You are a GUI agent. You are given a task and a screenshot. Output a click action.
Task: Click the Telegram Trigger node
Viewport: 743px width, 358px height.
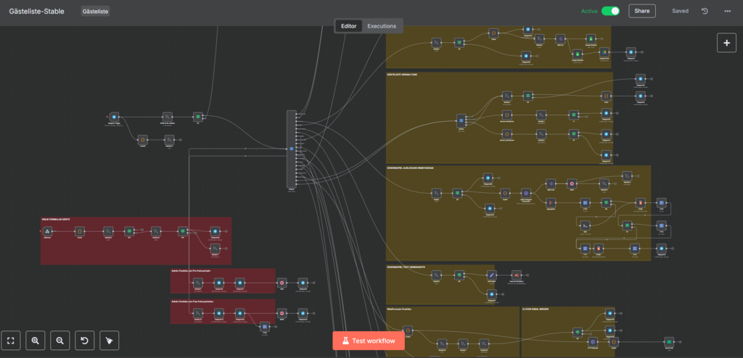(114, 117)
